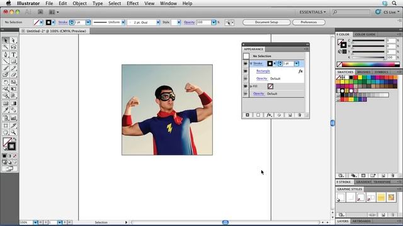Click Duplicate Selected Item in Appearance panel

coord(290,115)
